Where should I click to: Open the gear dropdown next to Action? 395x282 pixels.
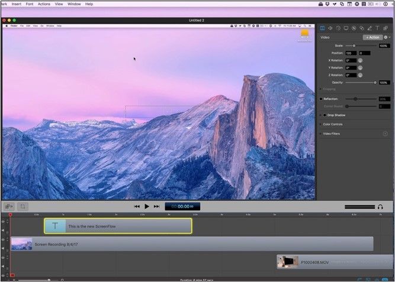(386, 37)
